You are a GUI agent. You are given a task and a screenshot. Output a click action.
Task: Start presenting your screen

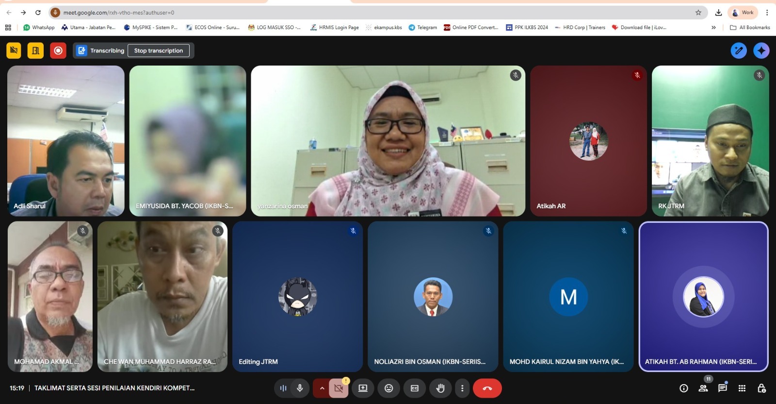tap(363, 388)
